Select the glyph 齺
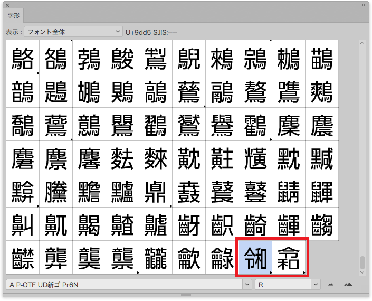The width and height of the screenshot is (372, 301). tap(322, 224)
